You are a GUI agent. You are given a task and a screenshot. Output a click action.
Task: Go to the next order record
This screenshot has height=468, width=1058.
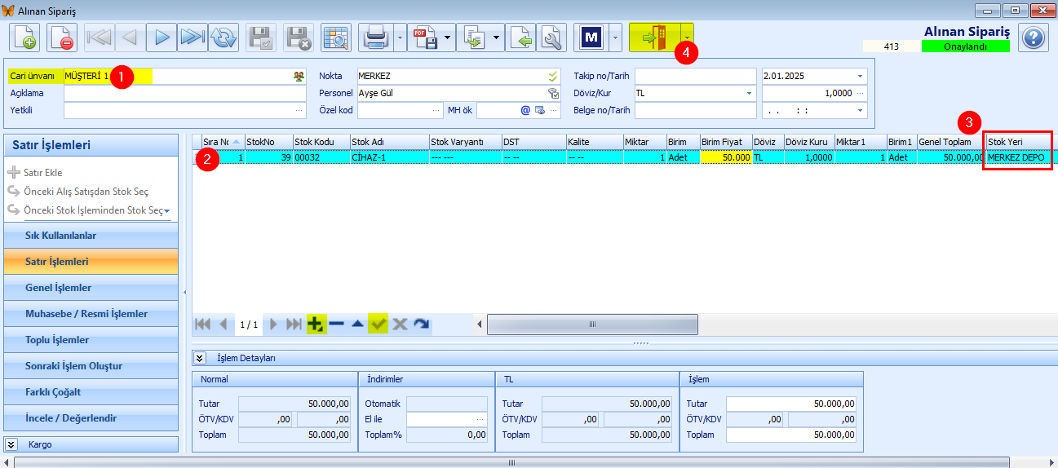pos(162,38)
